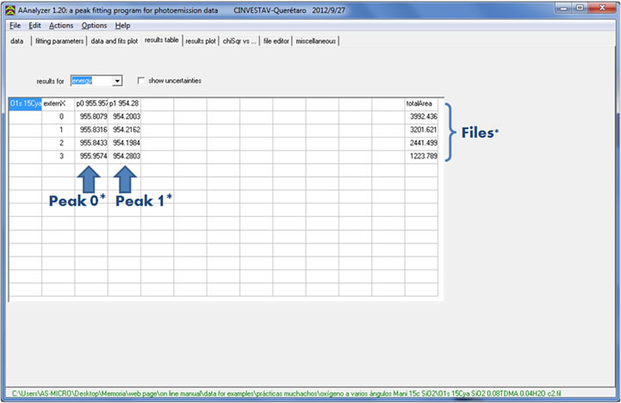Switch to the data tab
The image size is (621, 403).
coord(17,40)
